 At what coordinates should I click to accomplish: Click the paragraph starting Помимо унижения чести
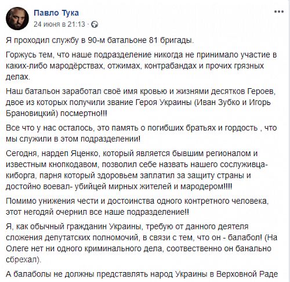click(x=137, y=207)
